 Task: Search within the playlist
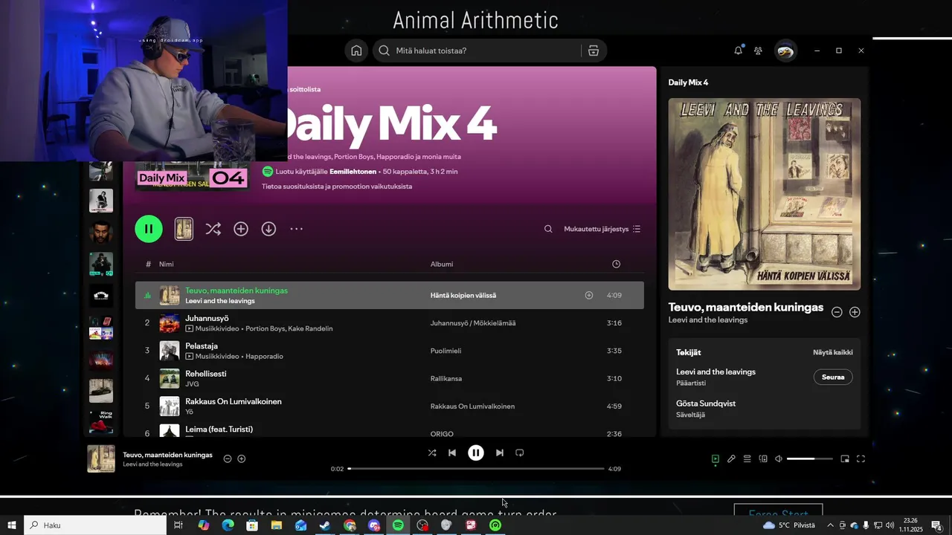[548, 229]
